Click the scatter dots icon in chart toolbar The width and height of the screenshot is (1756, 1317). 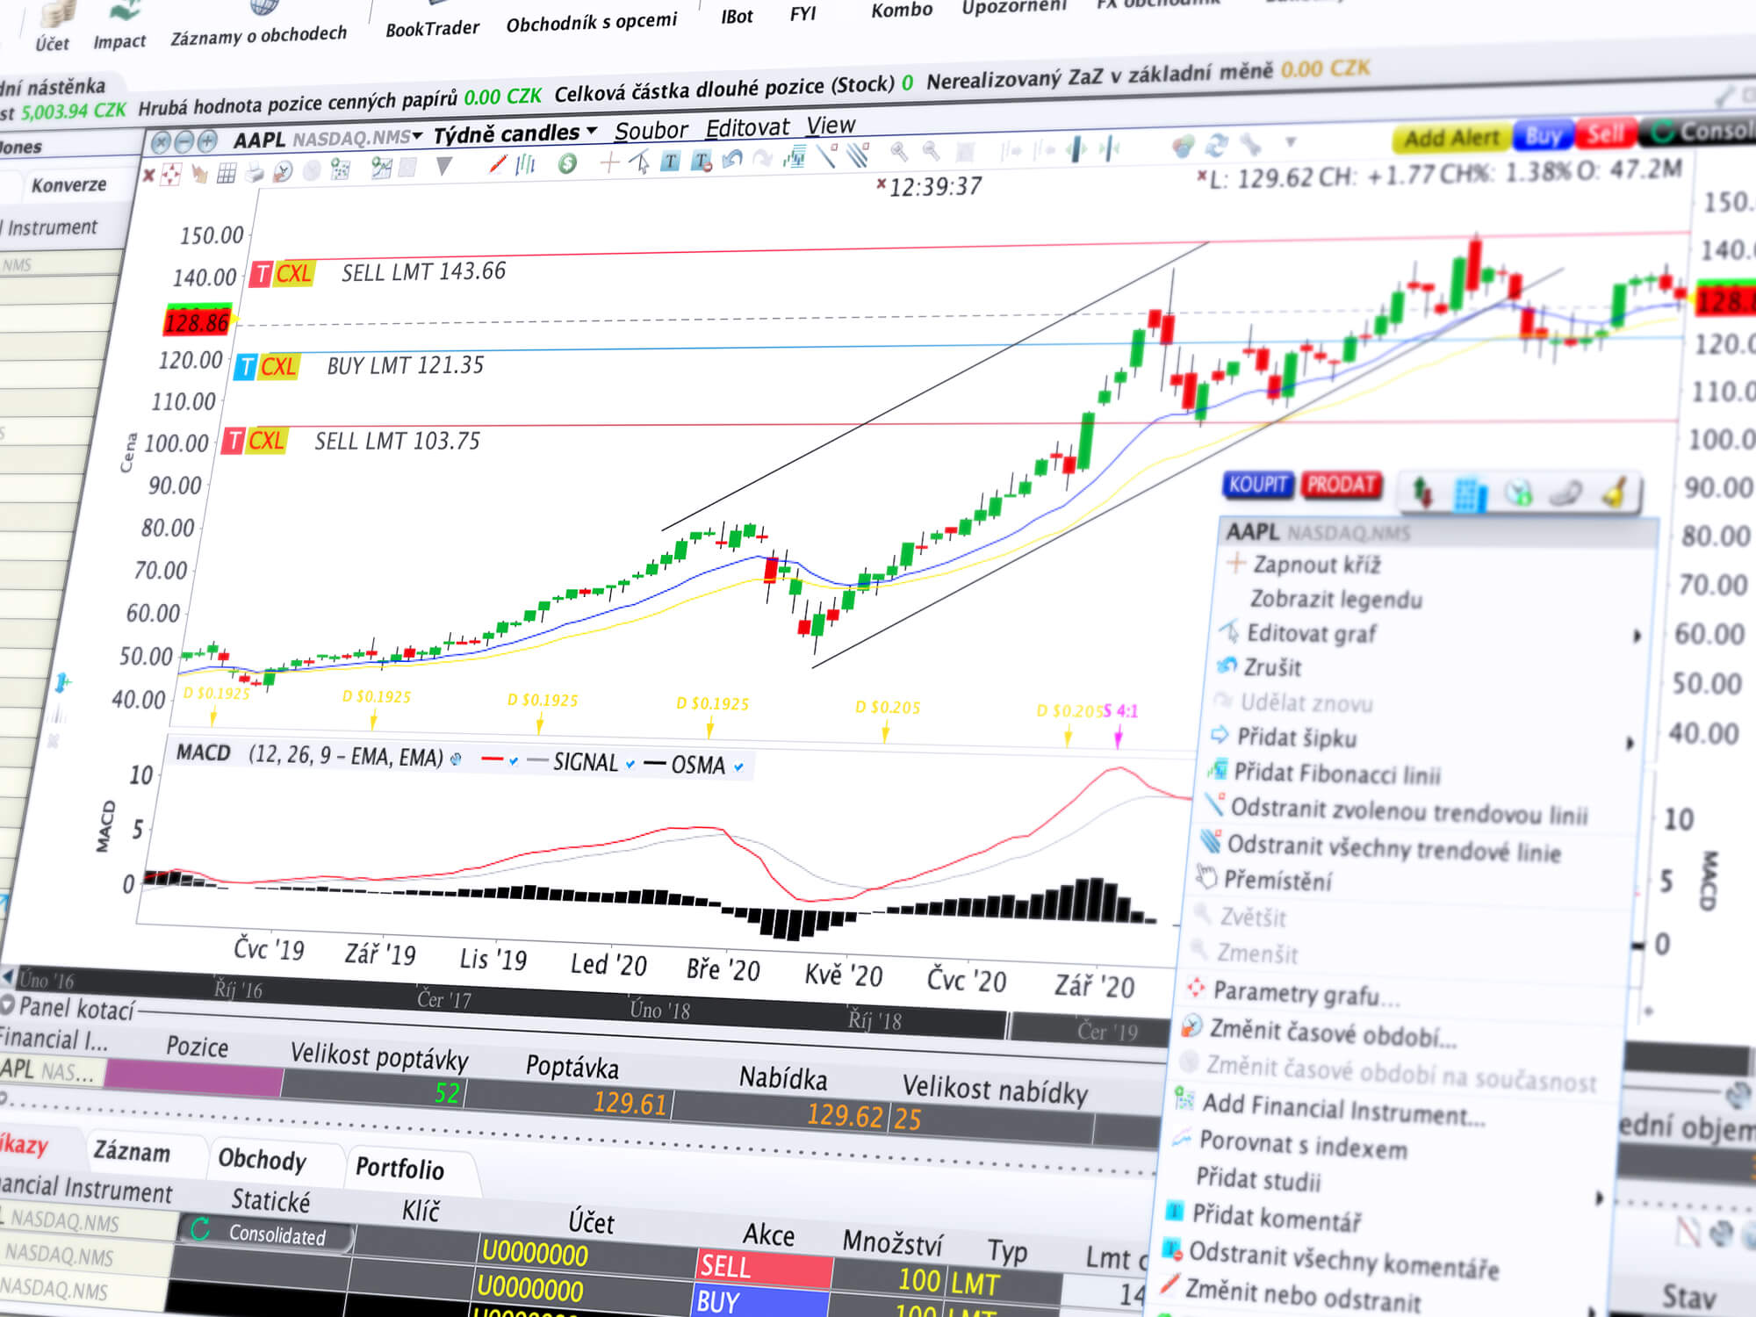340,169
